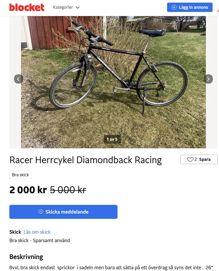Click the "1 av 5" image counter
This screenshot has width=219, height=271.
point(112,139)
